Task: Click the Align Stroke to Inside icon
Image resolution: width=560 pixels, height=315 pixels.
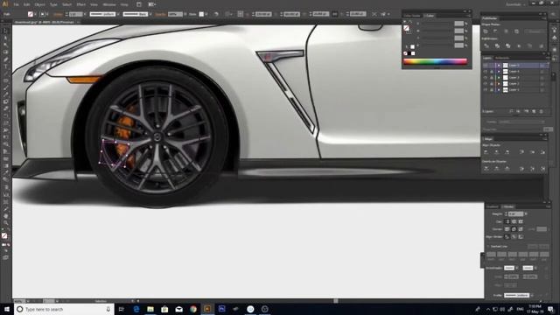Action: click(514, 237)
